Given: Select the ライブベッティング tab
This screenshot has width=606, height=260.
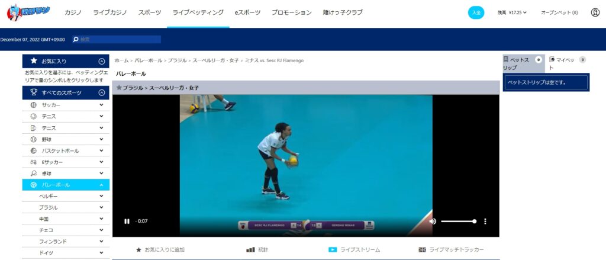Looking at the screenshot, I should 198,12.
